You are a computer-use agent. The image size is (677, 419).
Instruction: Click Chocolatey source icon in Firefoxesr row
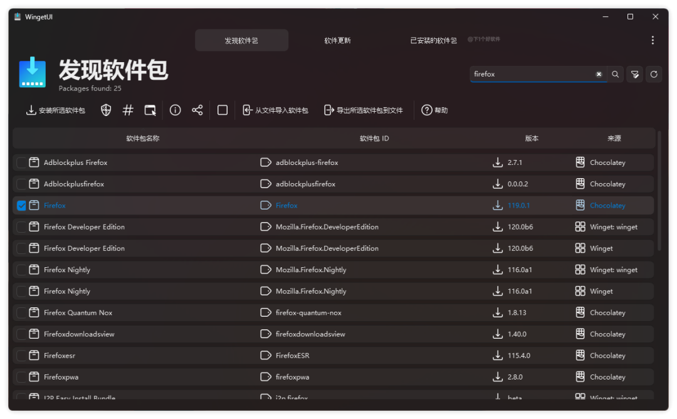point(580,355)
